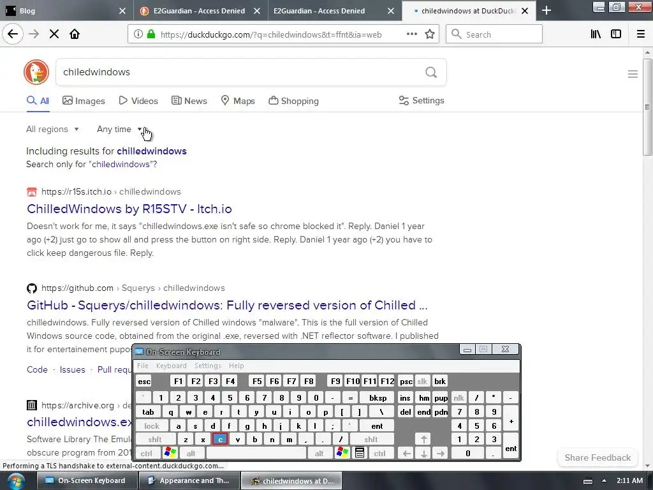Open the Windows Start orb
The width and height of the screenshot is (653, 490).
[15, 481]
